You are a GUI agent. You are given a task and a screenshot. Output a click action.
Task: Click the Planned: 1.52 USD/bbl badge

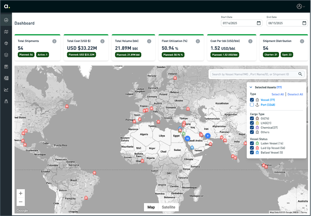click(x=225, y=55)
